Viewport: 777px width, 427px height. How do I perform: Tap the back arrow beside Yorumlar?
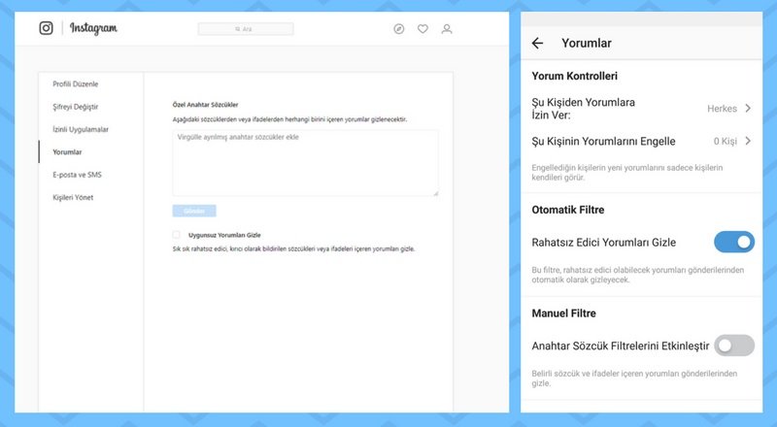coord(538,44)
